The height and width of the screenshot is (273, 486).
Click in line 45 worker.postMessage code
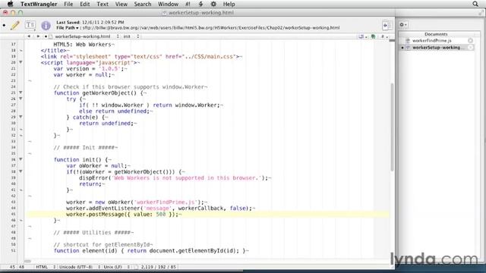123,214
